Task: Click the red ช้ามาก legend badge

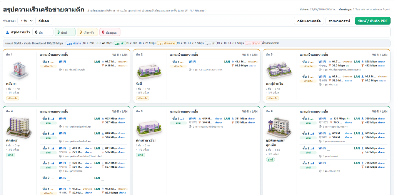Action: point(253,43)
